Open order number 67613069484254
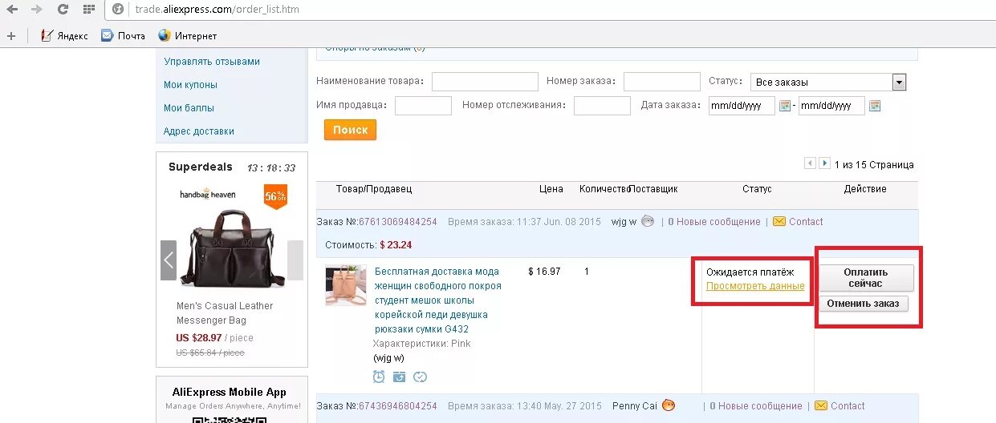The height and width of the screenshot is (423, 996). (x=397, y=222)
